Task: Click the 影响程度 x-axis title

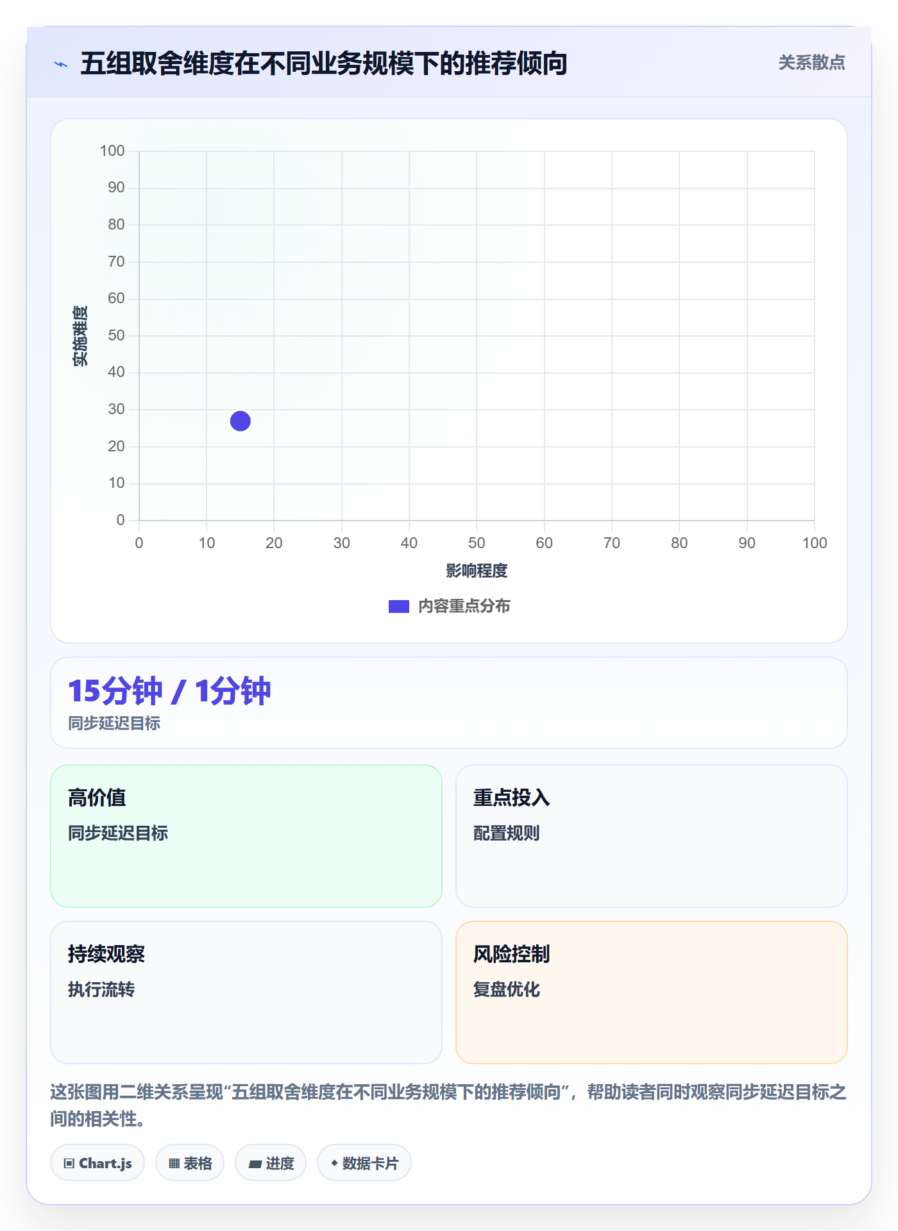Action: coord(477,571)
